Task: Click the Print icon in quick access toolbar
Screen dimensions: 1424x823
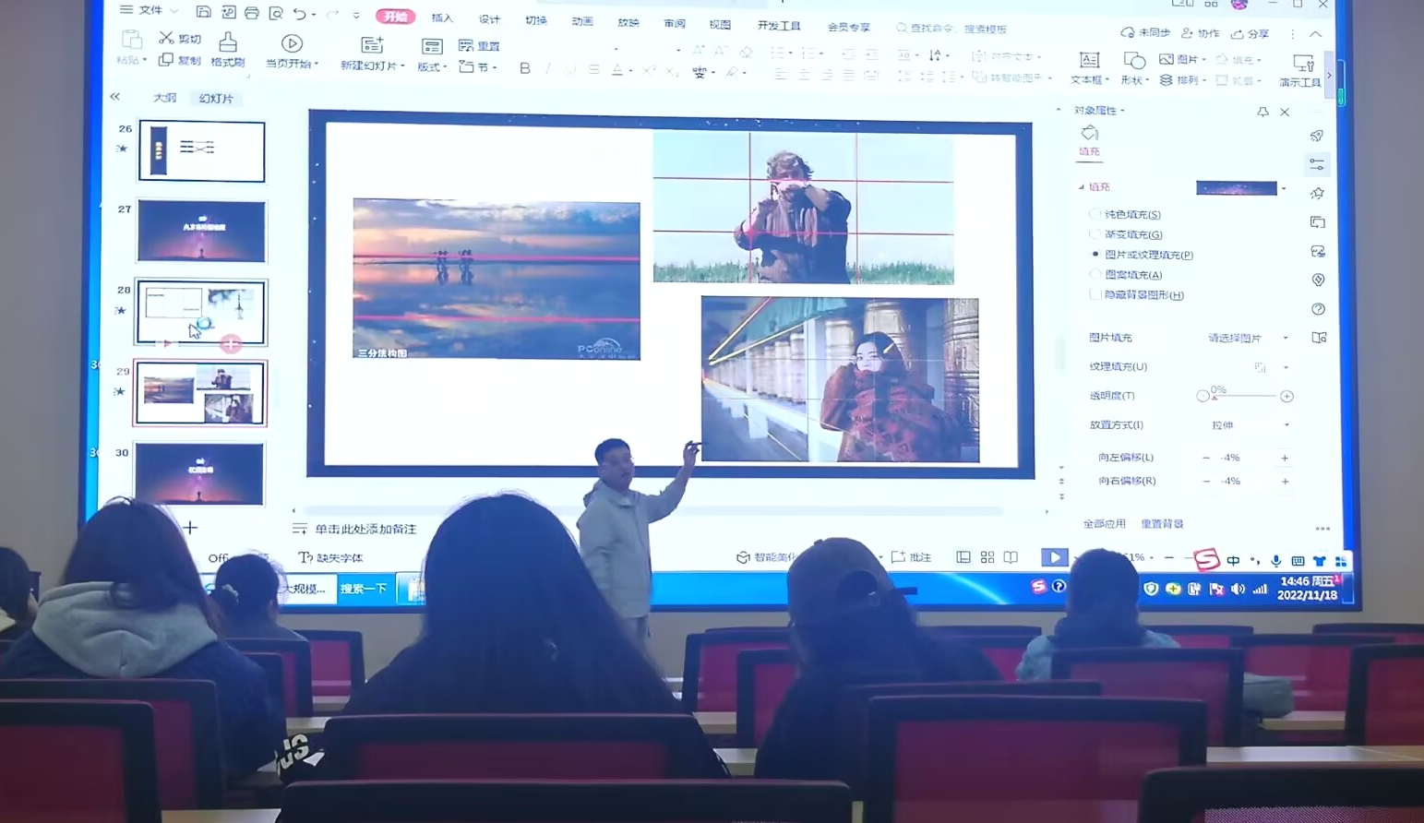Action: 252,13
